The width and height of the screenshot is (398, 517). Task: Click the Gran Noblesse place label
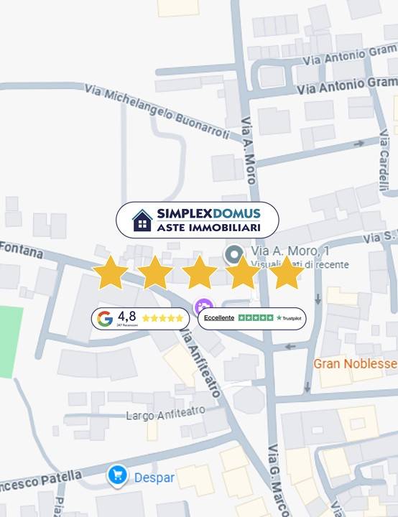coord(356,363)
